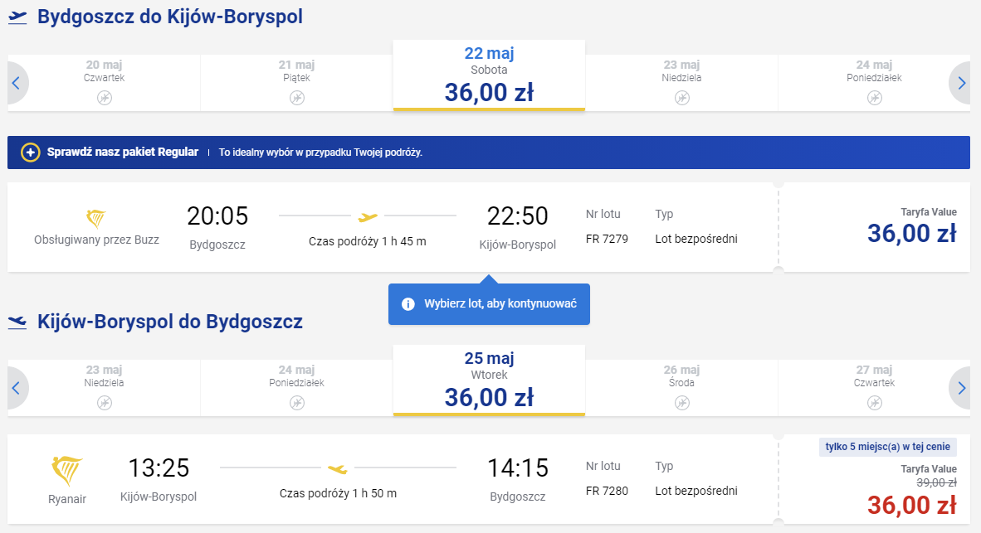Screen dimensions: 981x533
Task: Click left arrow on return date carousel
Action: tap(17, 388)
